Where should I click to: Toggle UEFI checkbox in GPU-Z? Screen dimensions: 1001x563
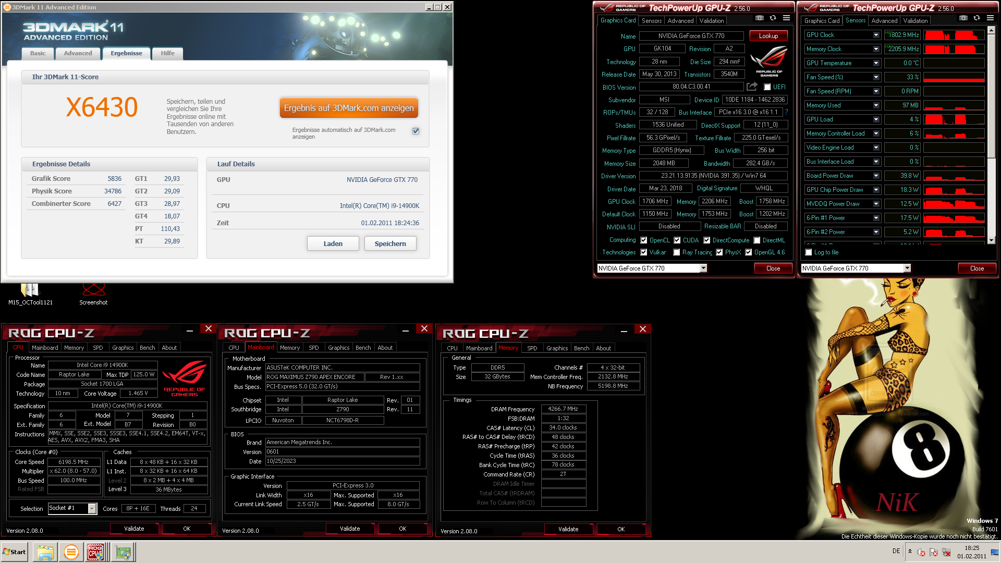click(767, 87)
